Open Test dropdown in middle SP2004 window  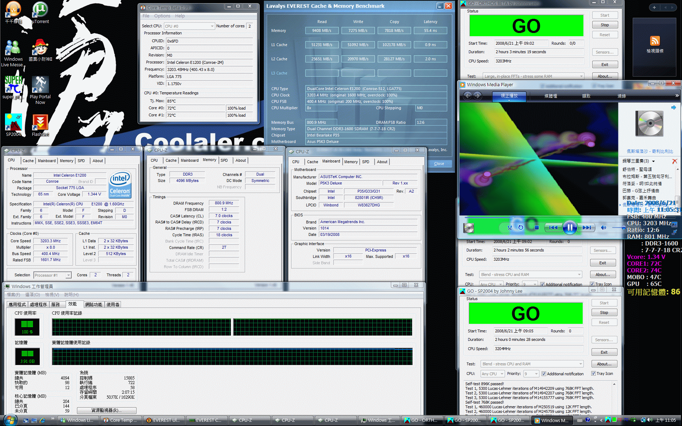(x=531, y=275)
